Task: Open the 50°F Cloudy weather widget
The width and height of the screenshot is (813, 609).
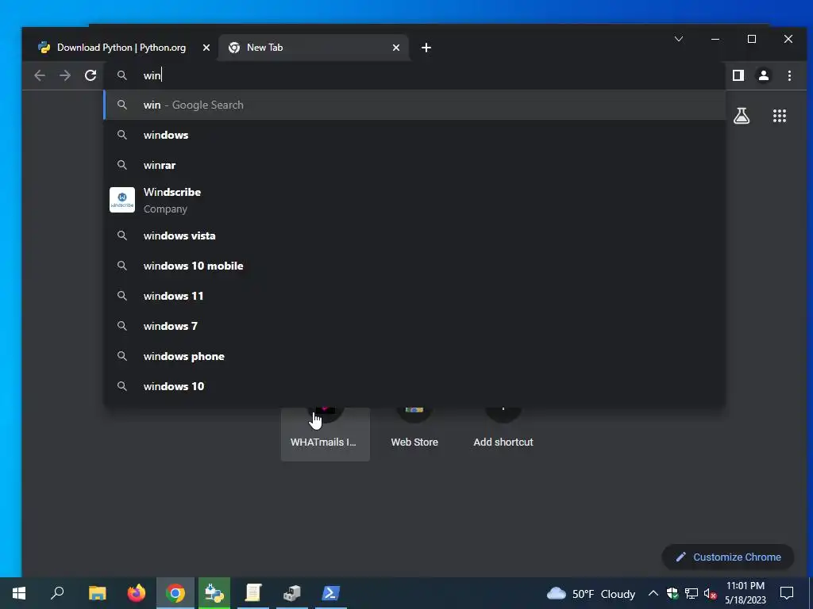Action: tap(591, 594)
